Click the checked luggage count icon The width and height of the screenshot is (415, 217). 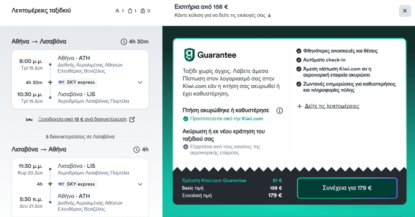tap(143, 11)
